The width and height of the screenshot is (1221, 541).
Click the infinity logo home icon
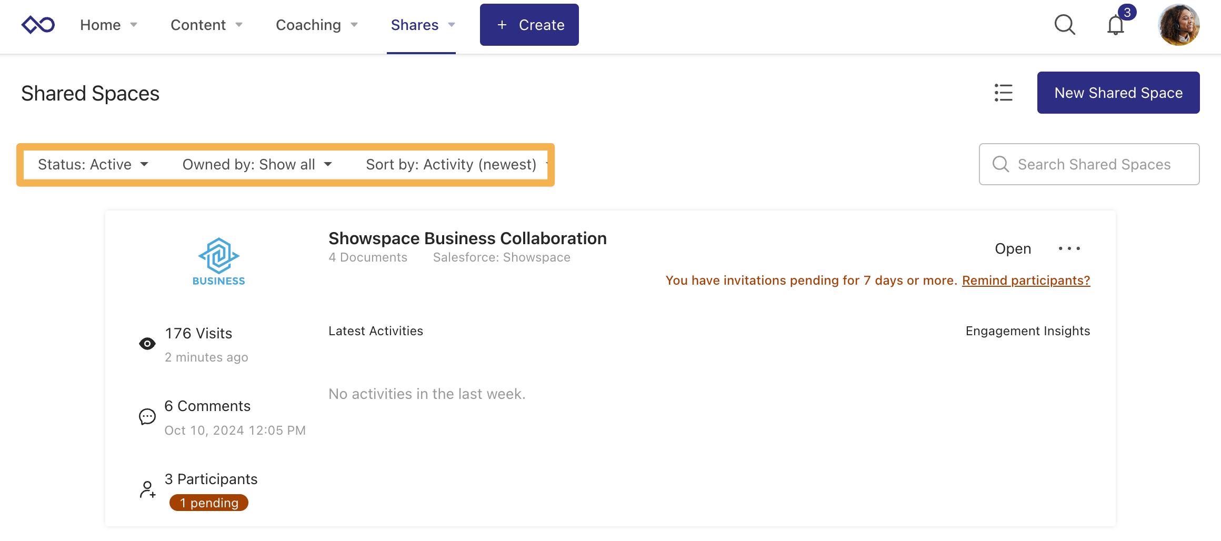point(38,25)
